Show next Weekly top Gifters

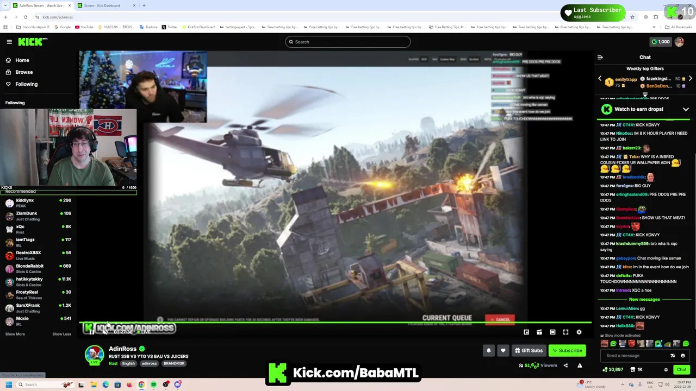pos(691,79)
